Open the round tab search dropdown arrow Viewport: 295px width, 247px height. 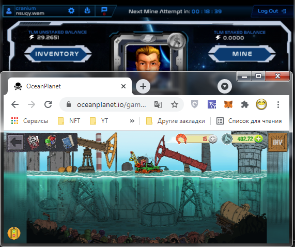pos(225,86)
